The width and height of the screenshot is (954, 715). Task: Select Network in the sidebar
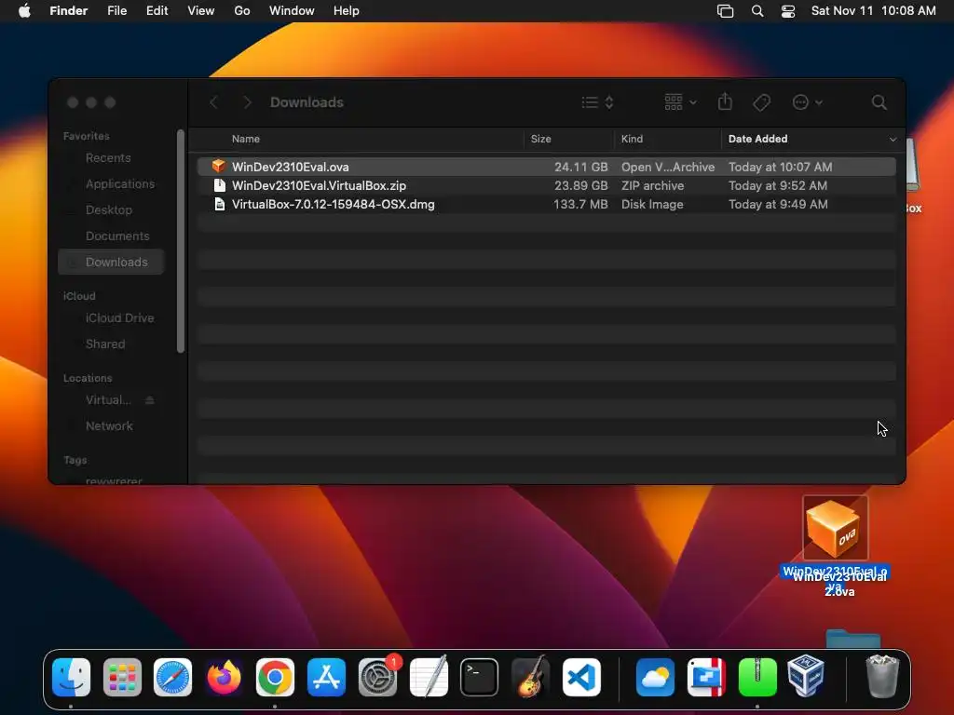(x=109, y=426)
